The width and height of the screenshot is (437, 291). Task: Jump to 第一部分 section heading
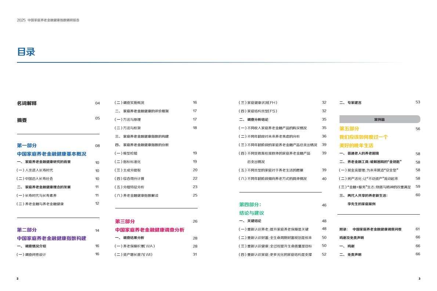coord(27,145)
